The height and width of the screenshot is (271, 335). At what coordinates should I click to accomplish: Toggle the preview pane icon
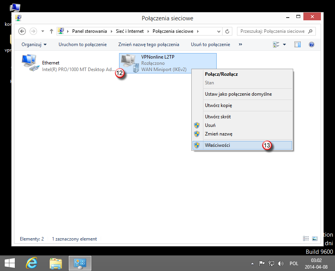(x=298, y=45)
